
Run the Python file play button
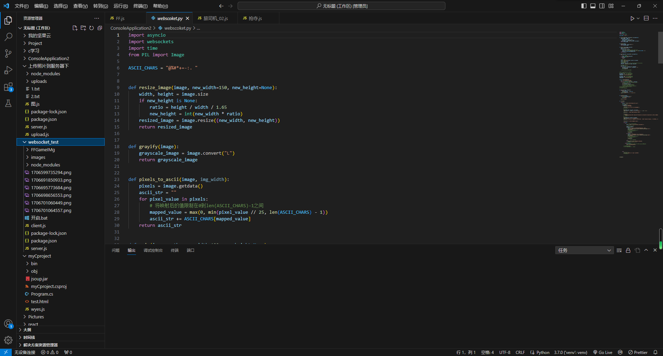632,18
